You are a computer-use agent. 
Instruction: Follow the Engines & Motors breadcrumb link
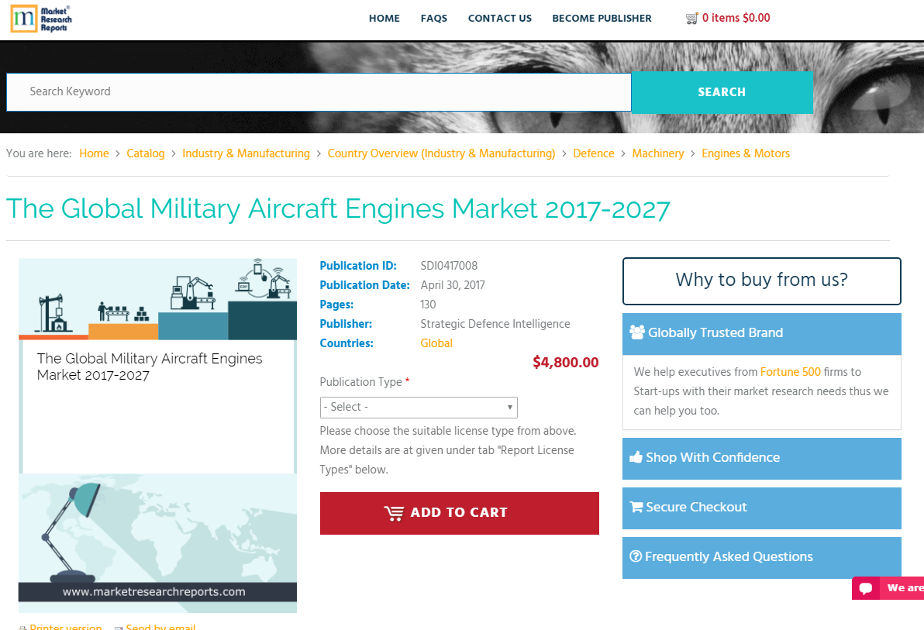click(x=746, y=153)
